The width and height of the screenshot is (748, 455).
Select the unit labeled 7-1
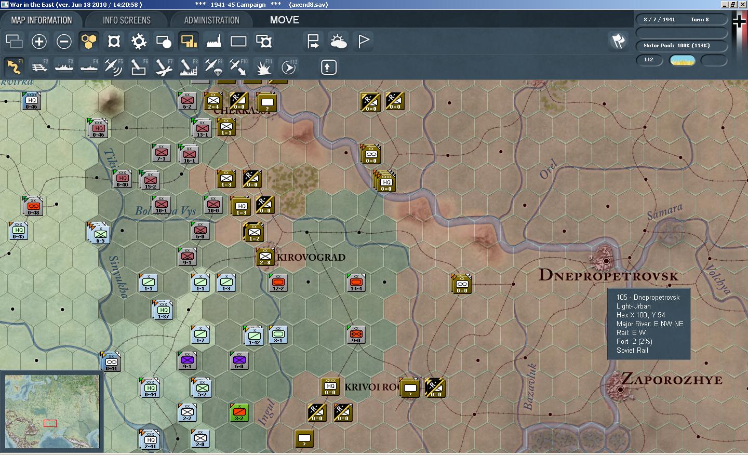tap(161, 153)
